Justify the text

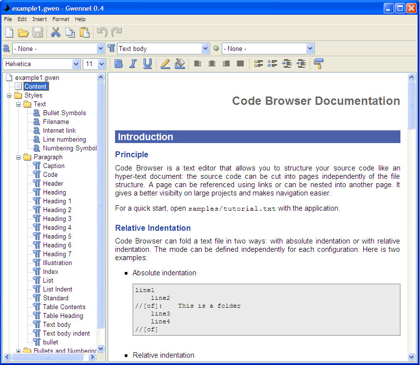pos(240,64)
